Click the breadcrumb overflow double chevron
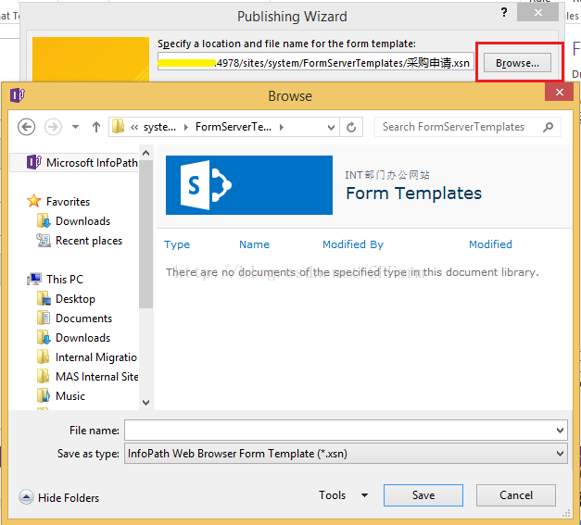This screenshot has height=525, width=581. tap(134, 128)
